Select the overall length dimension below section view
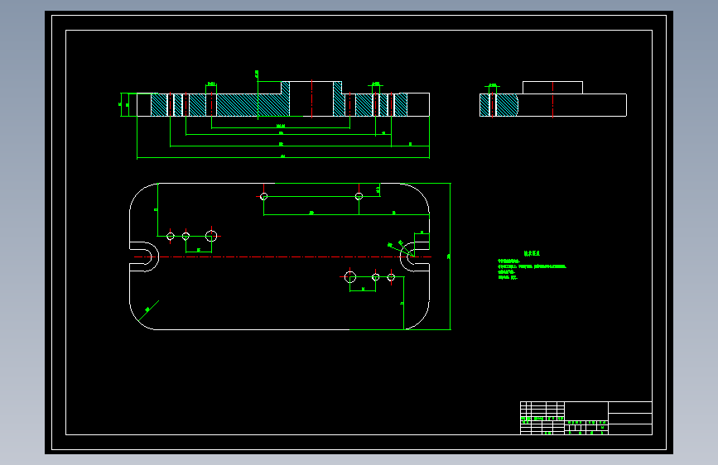Screen dimensions: 718x465 [283, 157]
